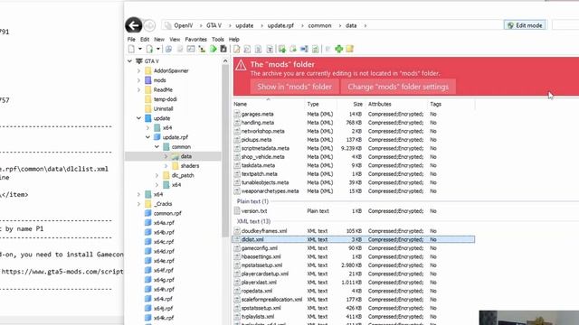Expand the shaders folder node
The height and width of the screenshot is (325, 579).
[166, 166]
